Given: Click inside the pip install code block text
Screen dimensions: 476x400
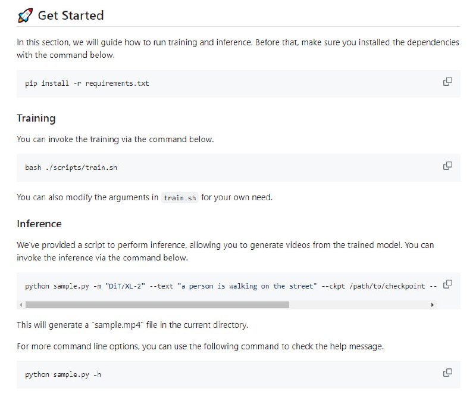Looking at the screenshot, I should [87, 83].
